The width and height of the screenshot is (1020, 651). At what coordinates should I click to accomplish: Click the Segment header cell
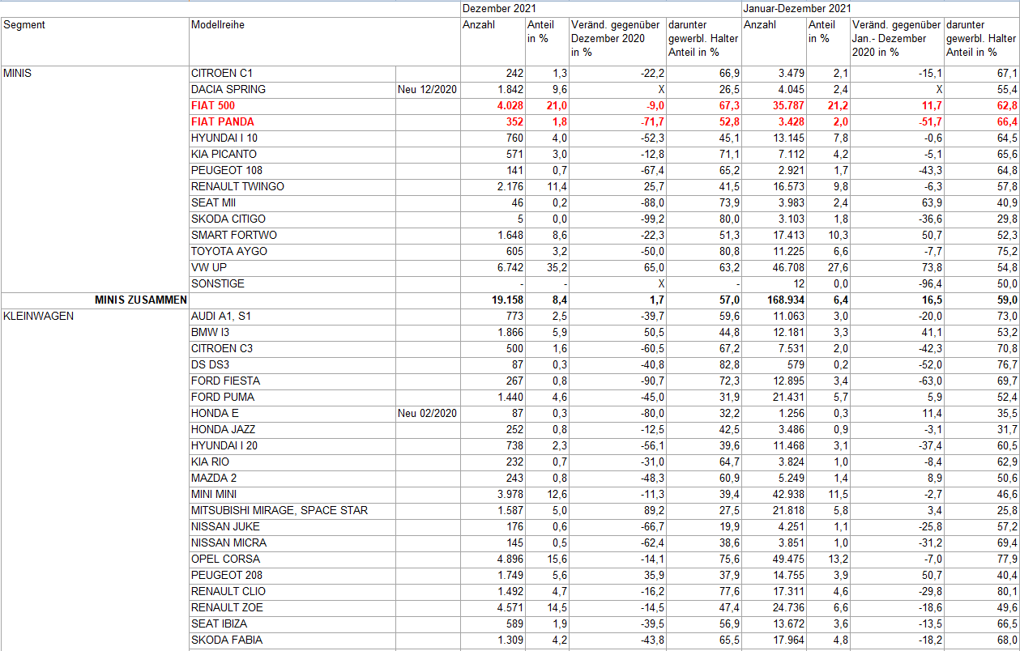click(24, 25)
